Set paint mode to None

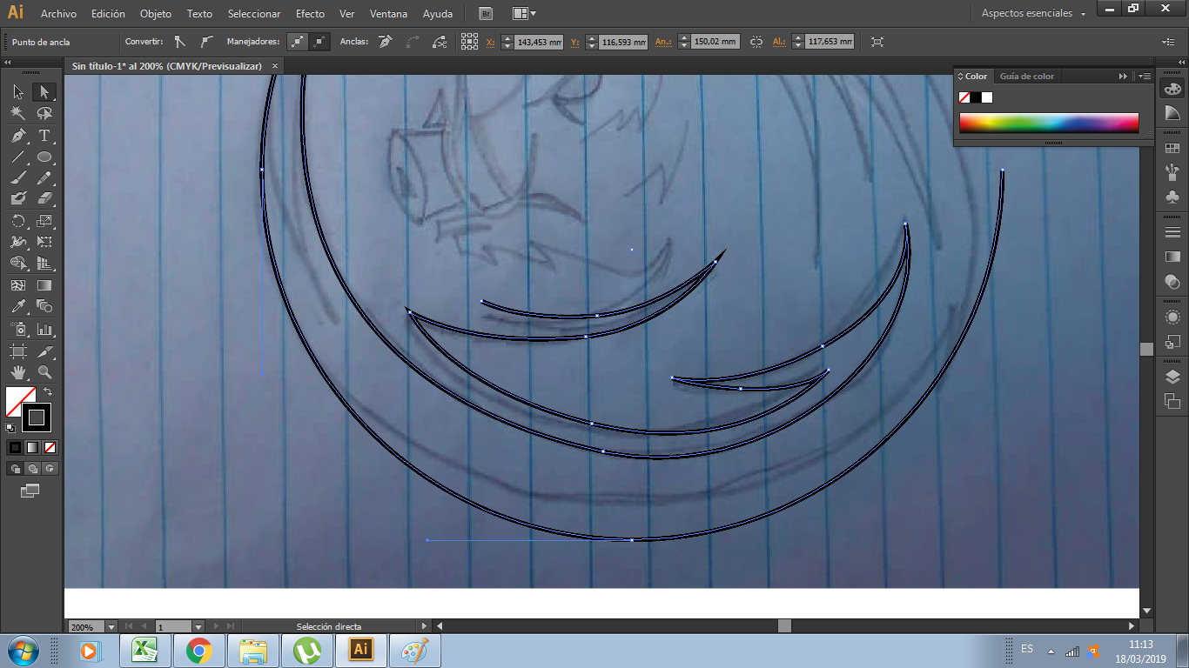coord(50,447)
